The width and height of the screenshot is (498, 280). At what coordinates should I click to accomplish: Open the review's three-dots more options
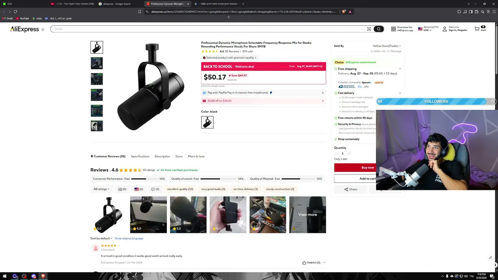point(324,262)
